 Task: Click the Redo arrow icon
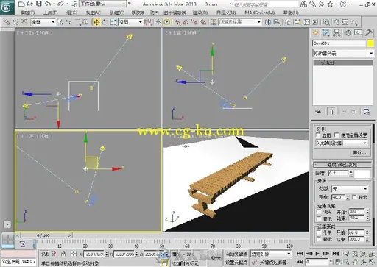point(60,4)
